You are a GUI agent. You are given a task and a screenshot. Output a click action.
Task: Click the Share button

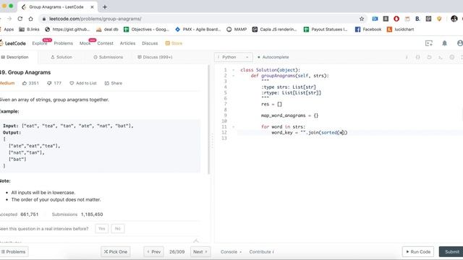coord(114,83)
